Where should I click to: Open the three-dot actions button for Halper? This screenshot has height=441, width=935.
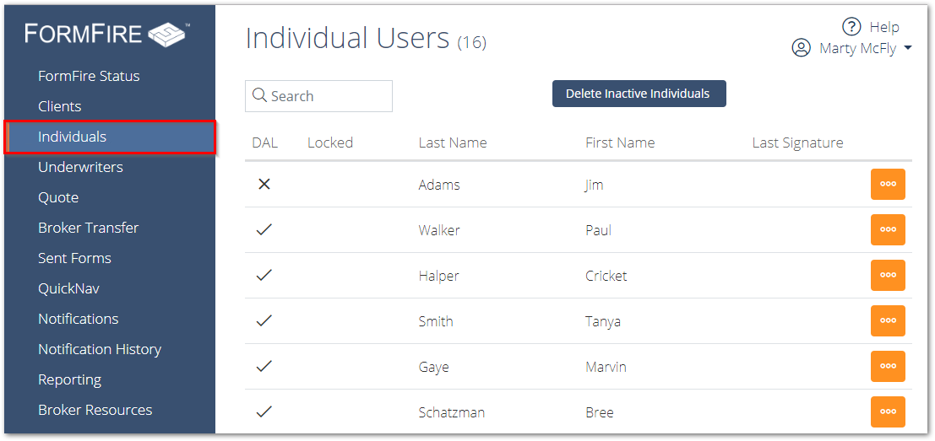coord(888,276)
